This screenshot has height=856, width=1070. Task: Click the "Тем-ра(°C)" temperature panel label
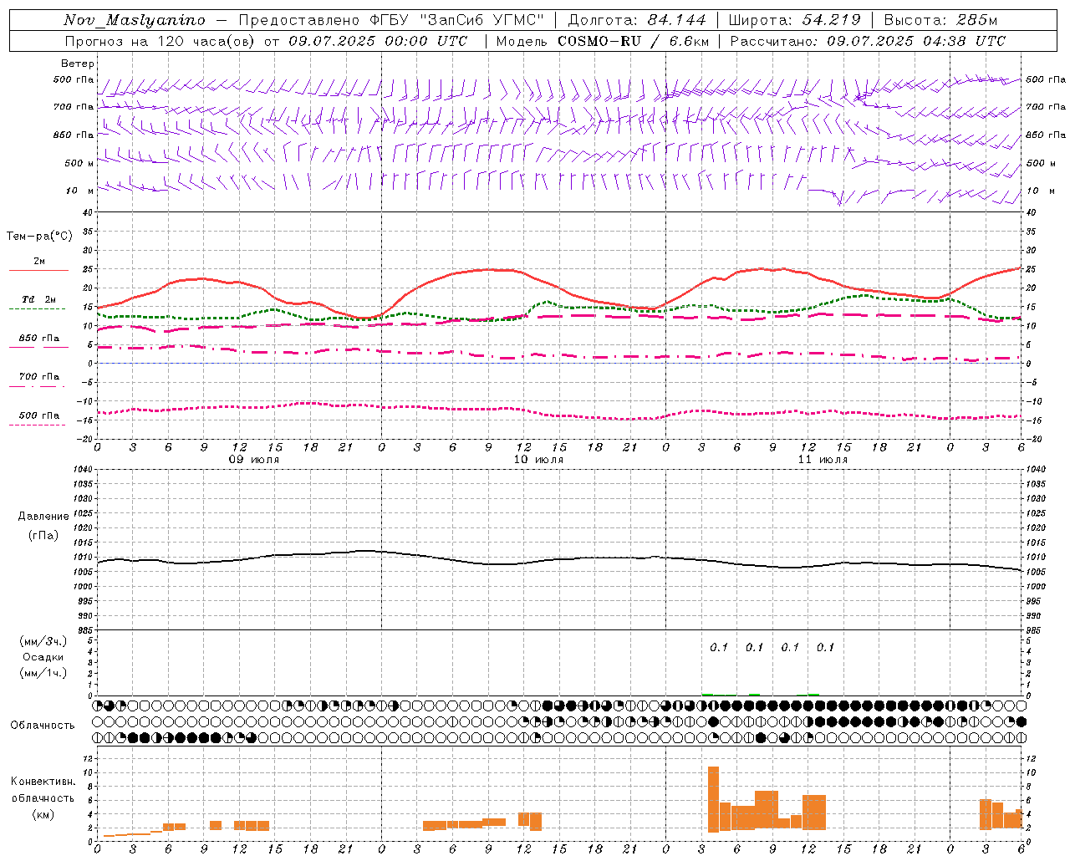[x=39, y=237]
